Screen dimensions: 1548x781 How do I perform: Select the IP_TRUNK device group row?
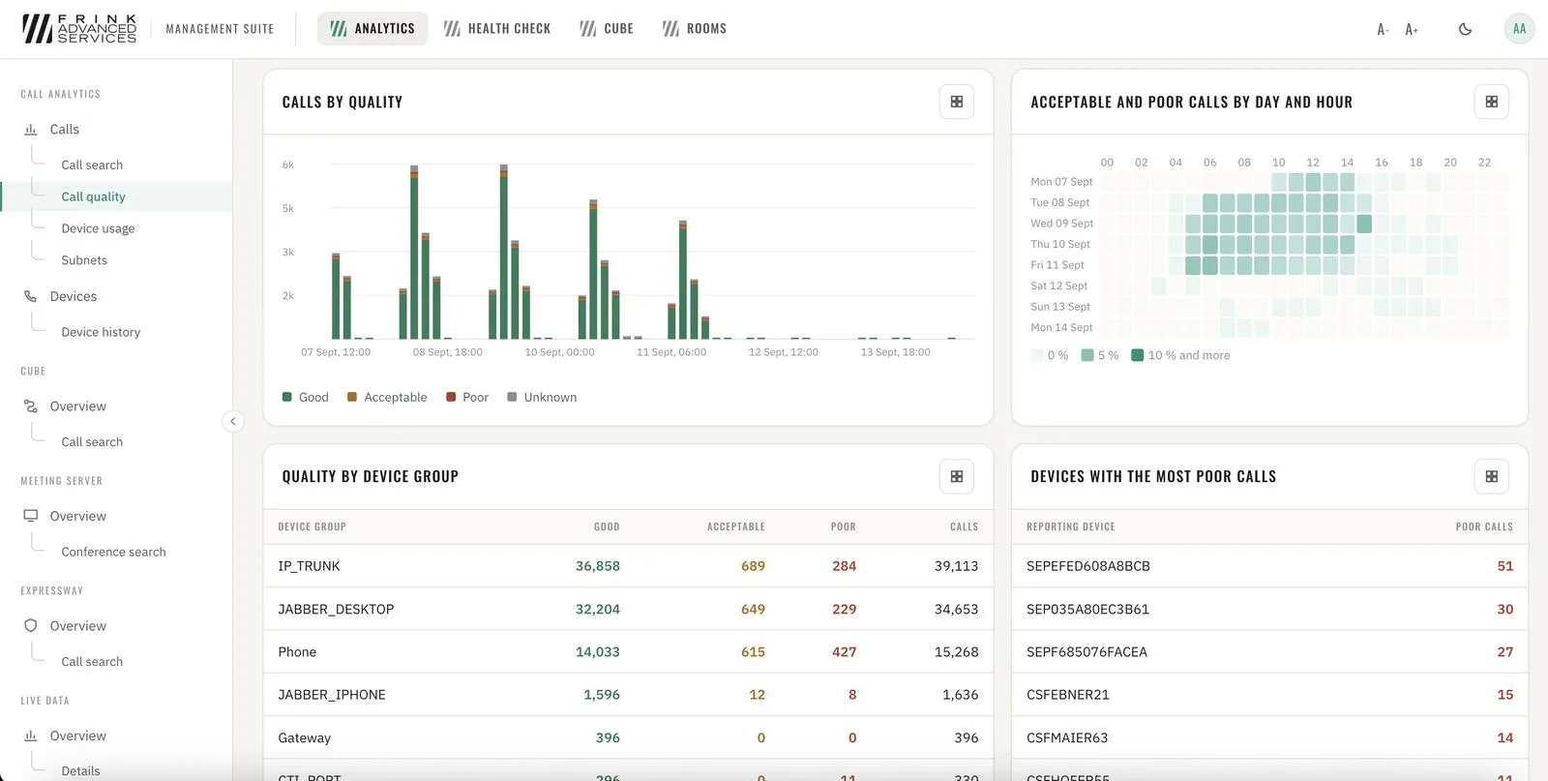628,566
